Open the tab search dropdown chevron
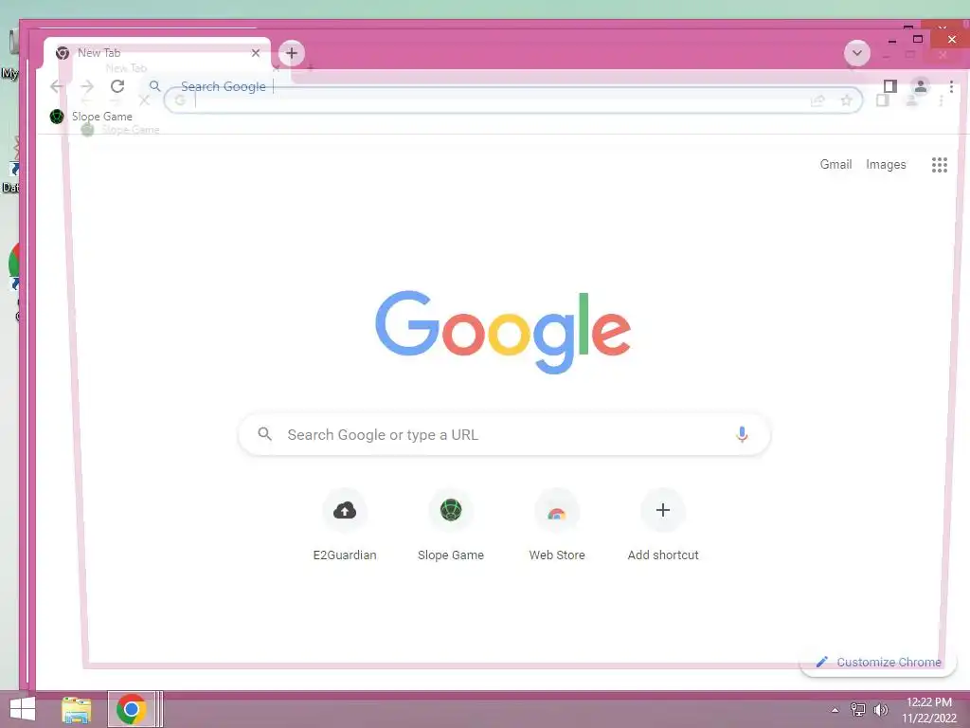Image resolution: width=970 pixels, height=728 pixels. 856,53
